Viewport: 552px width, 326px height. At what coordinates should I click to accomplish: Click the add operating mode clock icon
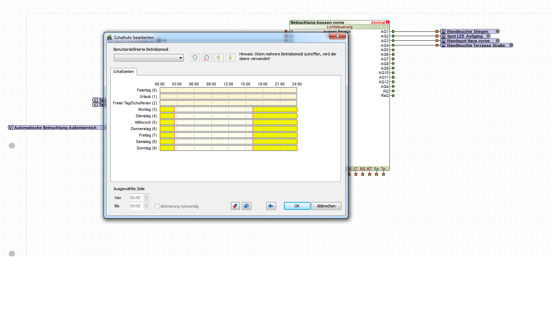(x=195, y=58)
